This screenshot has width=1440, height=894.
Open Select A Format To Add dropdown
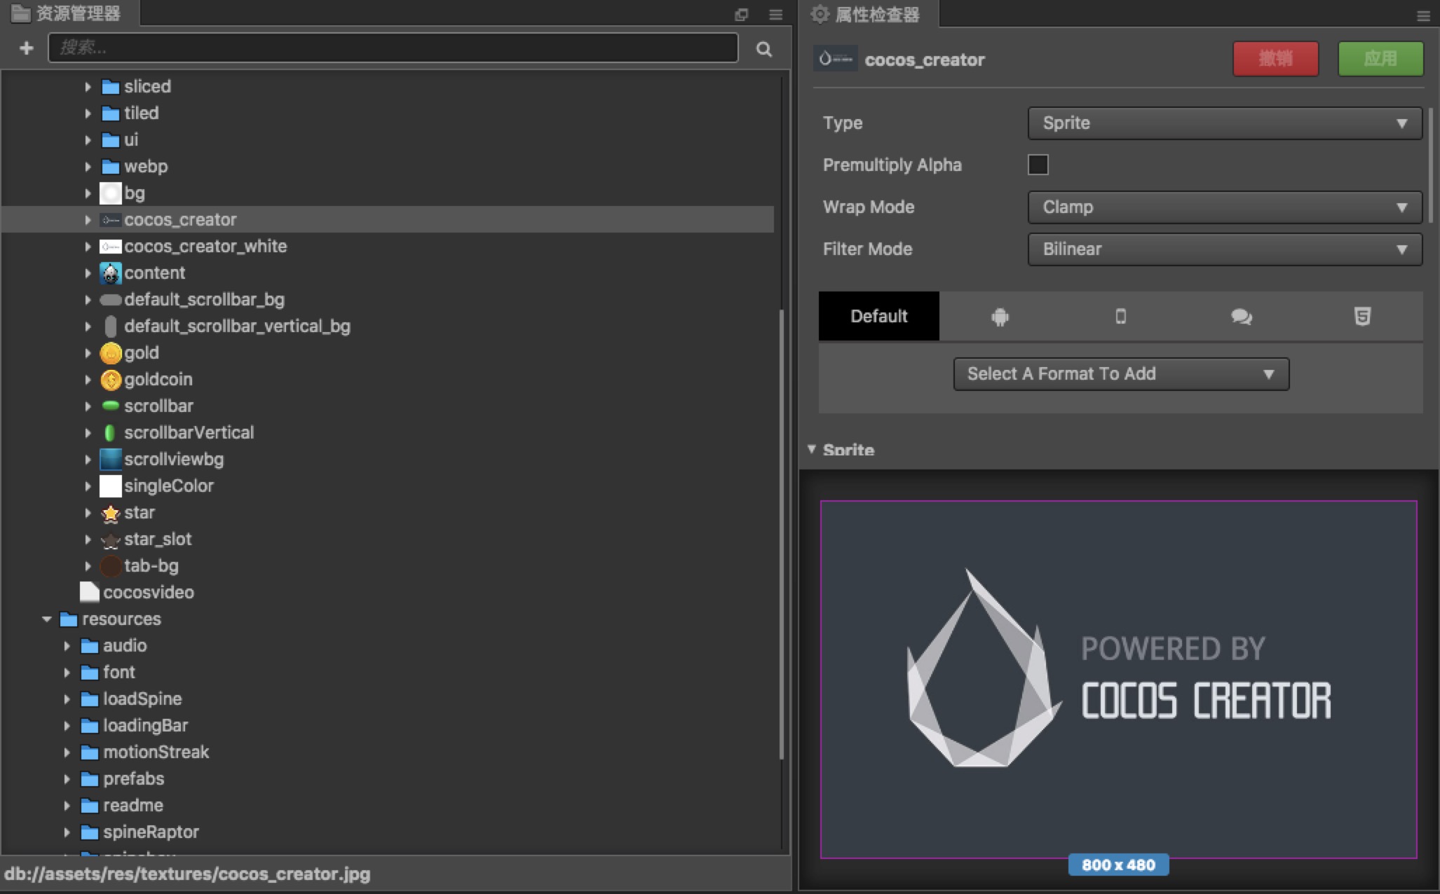[x=1121, y=374]
